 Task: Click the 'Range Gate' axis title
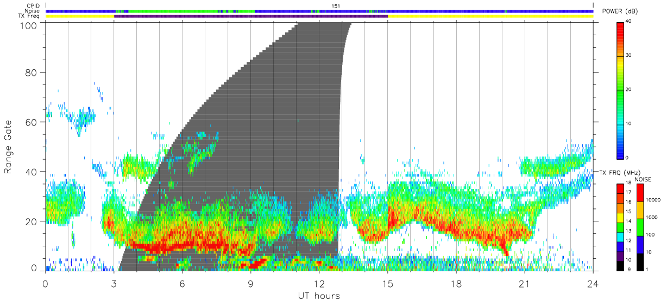tap(8, 146)
